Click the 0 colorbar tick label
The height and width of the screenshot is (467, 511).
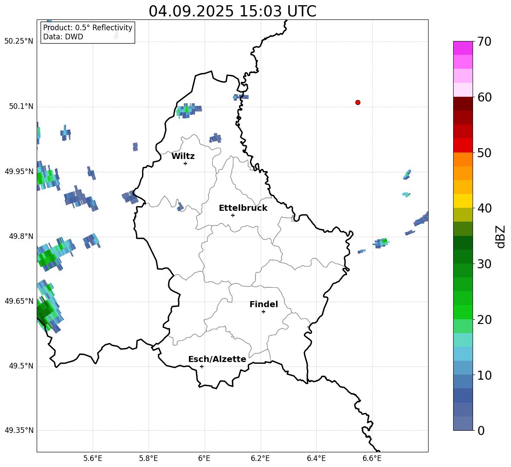[x=481, y=431]
